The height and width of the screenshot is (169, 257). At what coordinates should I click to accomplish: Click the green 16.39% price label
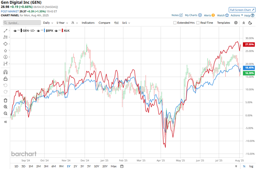(249, 73)
